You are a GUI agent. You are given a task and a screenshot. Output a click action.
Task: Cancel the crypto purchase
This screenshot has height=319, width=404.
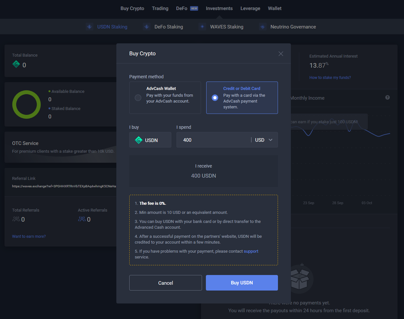[x=165, y=283]
